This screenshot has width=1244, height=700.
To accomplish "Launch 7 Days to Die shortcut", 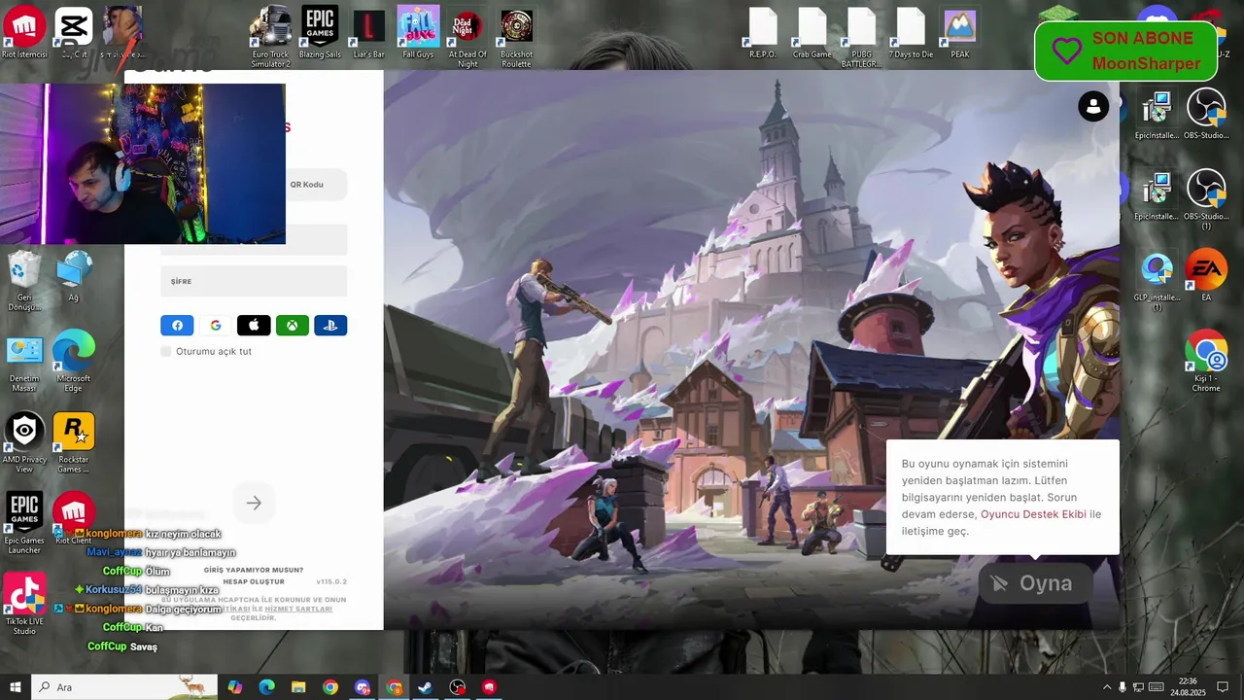I will point(911,32).
